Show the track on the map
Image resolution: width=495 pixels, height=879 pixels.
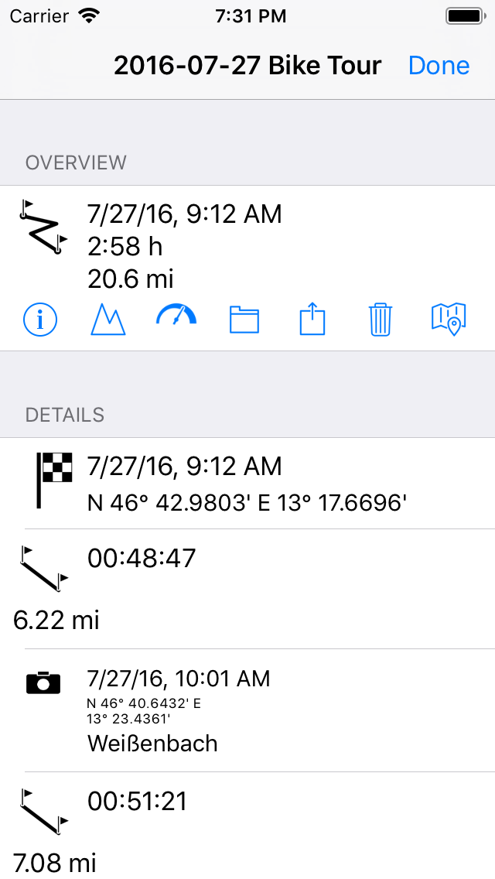(449, 320)
